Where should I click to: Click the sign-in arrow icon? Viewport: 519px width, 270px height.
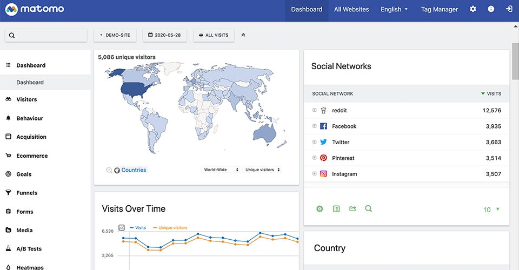tap(509, 9)
